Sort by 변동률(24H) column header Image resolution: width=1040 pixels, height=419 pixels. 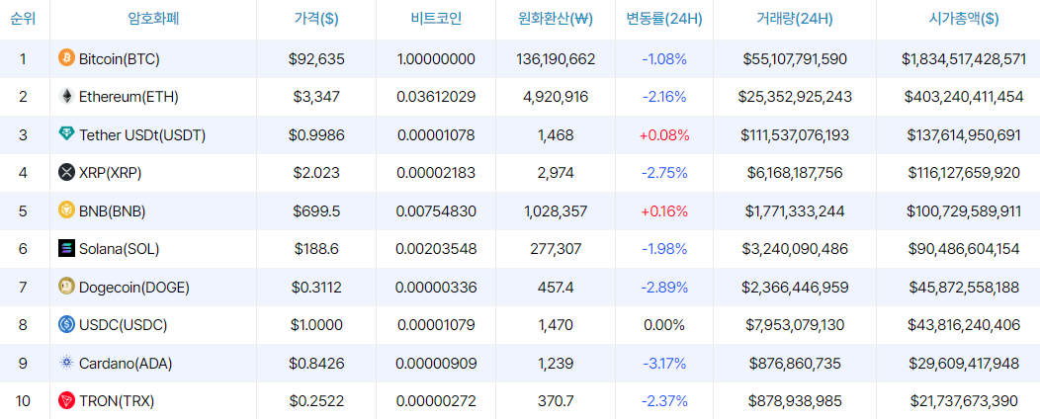[x=664, y=19]
